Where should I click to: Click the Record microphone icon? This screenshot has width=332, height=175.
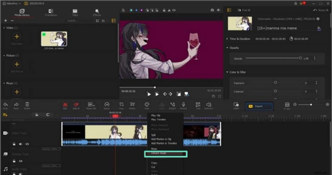tap(183, 105)
